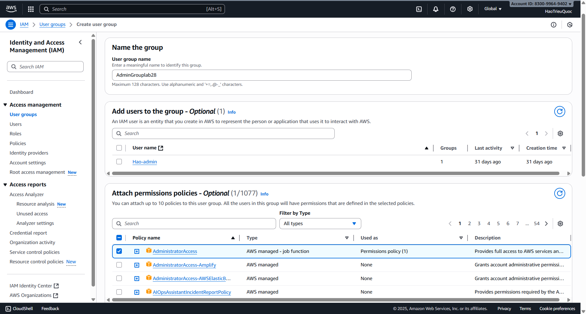Collapse the Access reports section

coord(5,184)
